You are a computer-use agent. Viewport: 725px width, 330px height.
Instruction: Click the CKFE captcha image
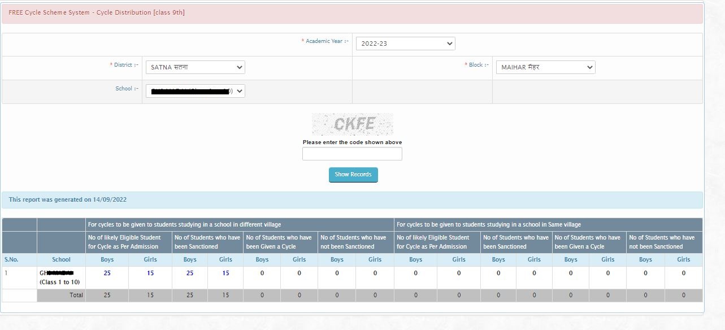[x=353, y=124]
